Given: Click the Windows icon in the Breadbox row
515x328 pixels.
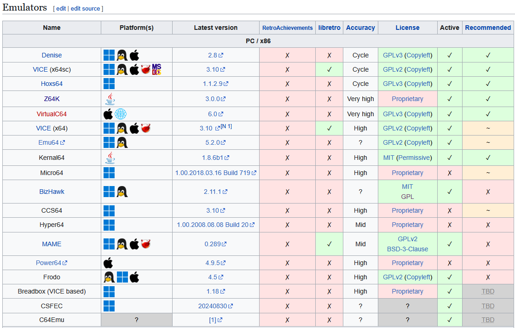Looking at the screenshot, I should point(109,291).
